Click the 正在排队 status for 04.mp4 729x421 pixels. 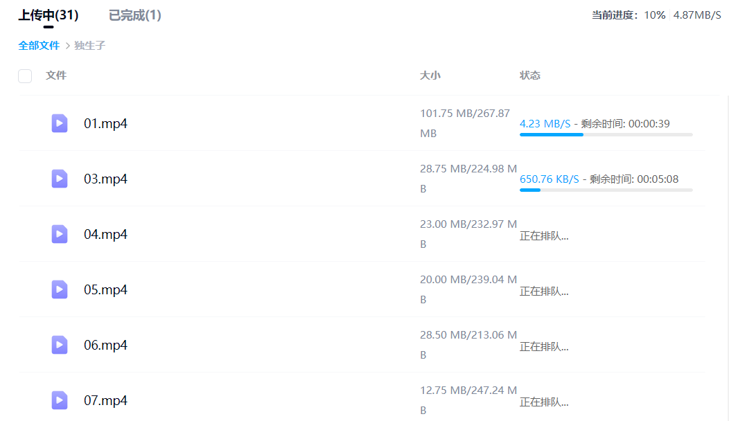click(544, 235)
